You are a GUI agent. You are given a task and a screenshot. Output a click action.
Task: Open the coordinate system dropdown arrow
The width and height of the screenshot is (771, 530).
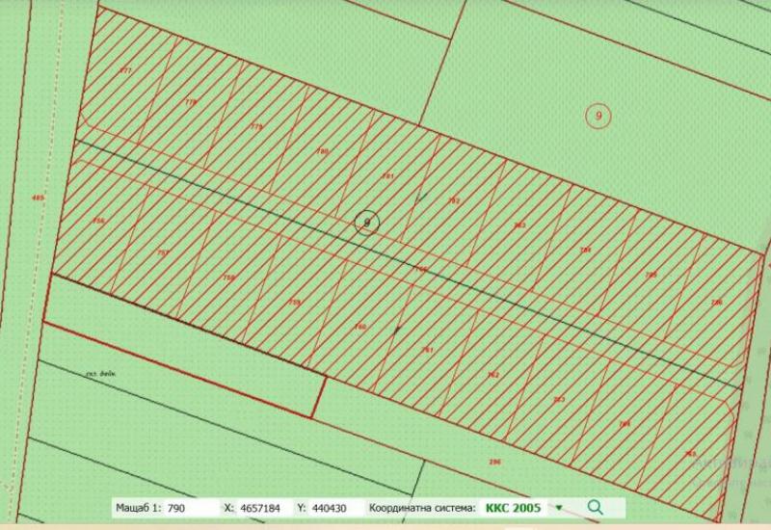558,507
